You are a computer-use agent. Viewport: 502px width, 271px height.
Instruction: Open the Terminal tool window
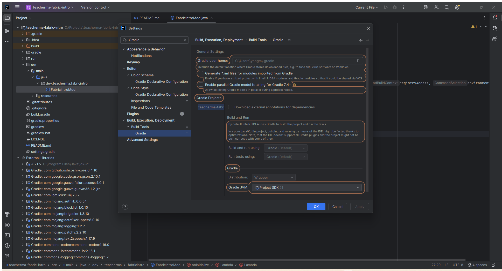(x=7, y=235)
